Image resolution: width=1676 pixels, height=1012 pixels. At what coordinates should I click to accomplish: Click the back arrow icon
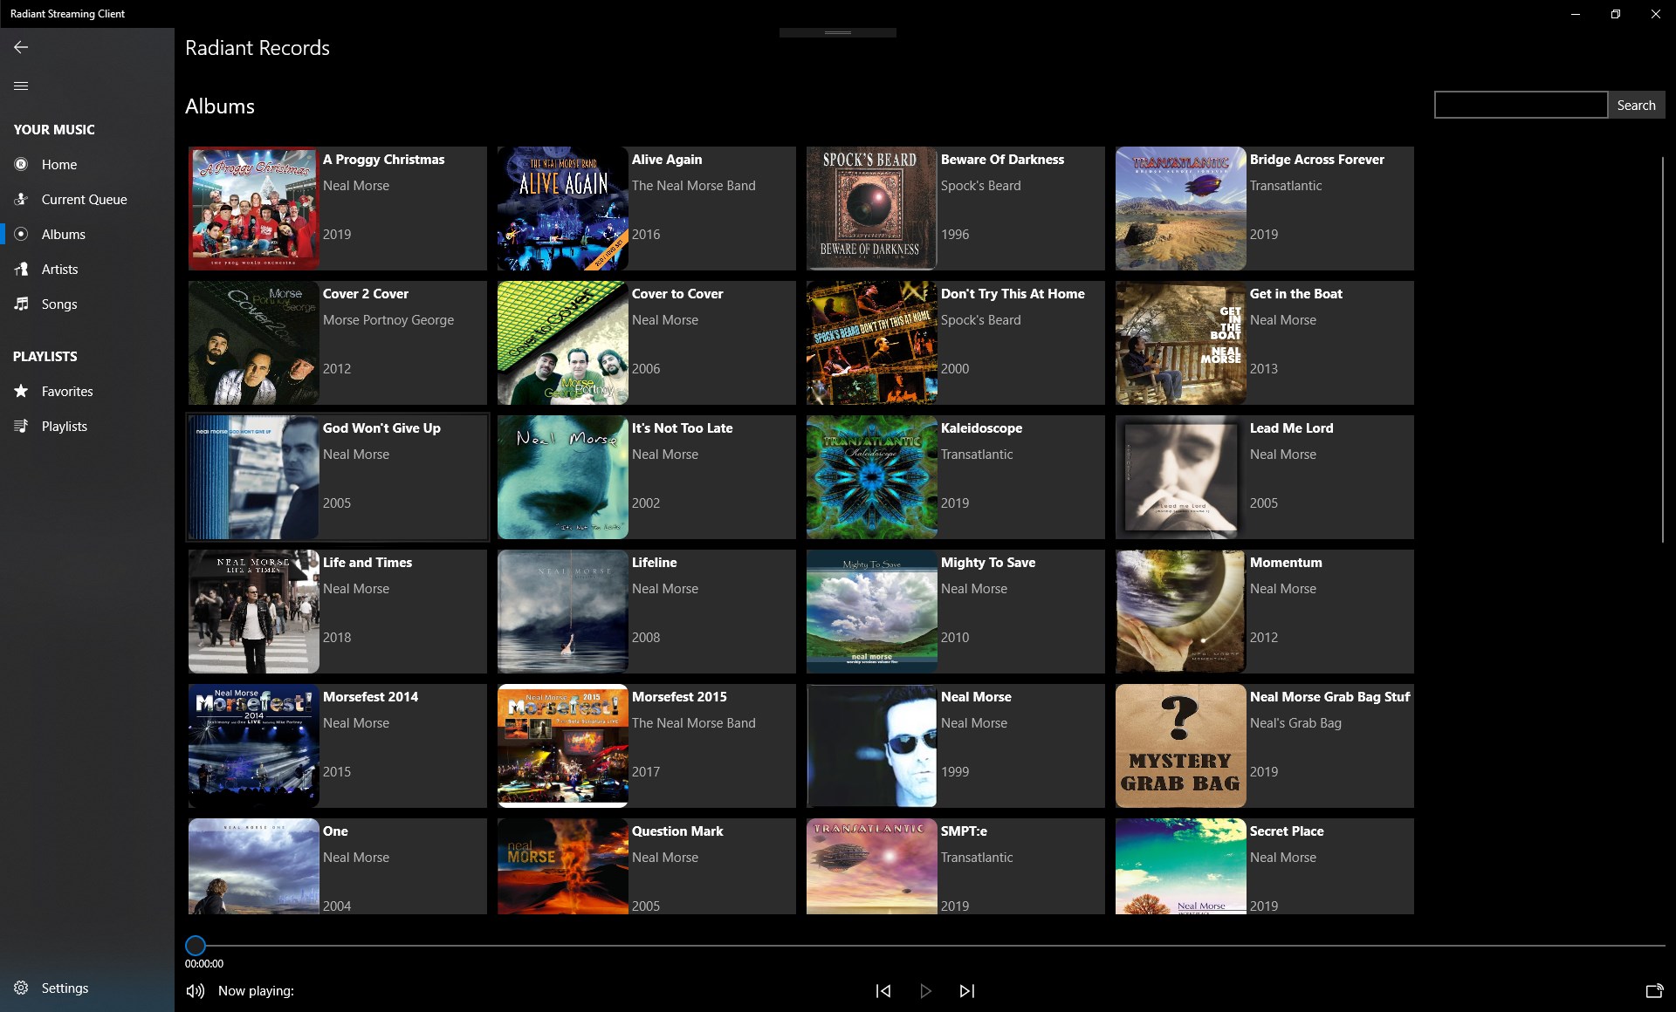click(21, 47)
